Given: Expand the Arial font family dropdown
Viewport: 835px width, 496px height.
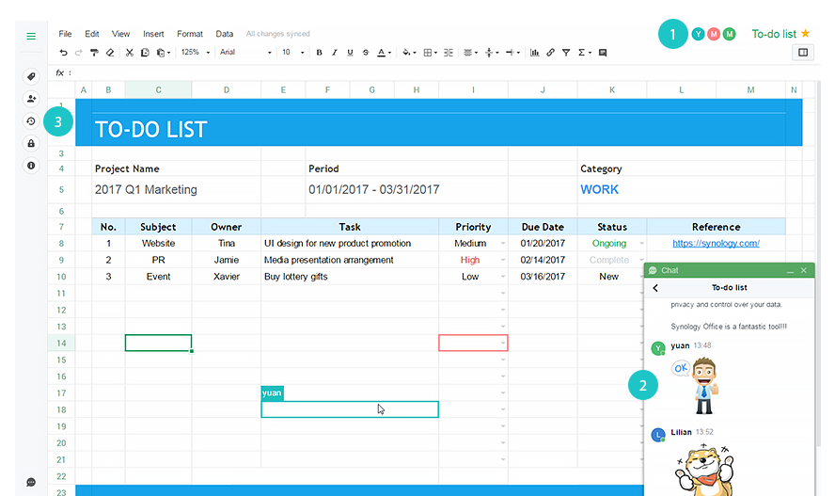Looking at the screenshot, I should point(244,53).
